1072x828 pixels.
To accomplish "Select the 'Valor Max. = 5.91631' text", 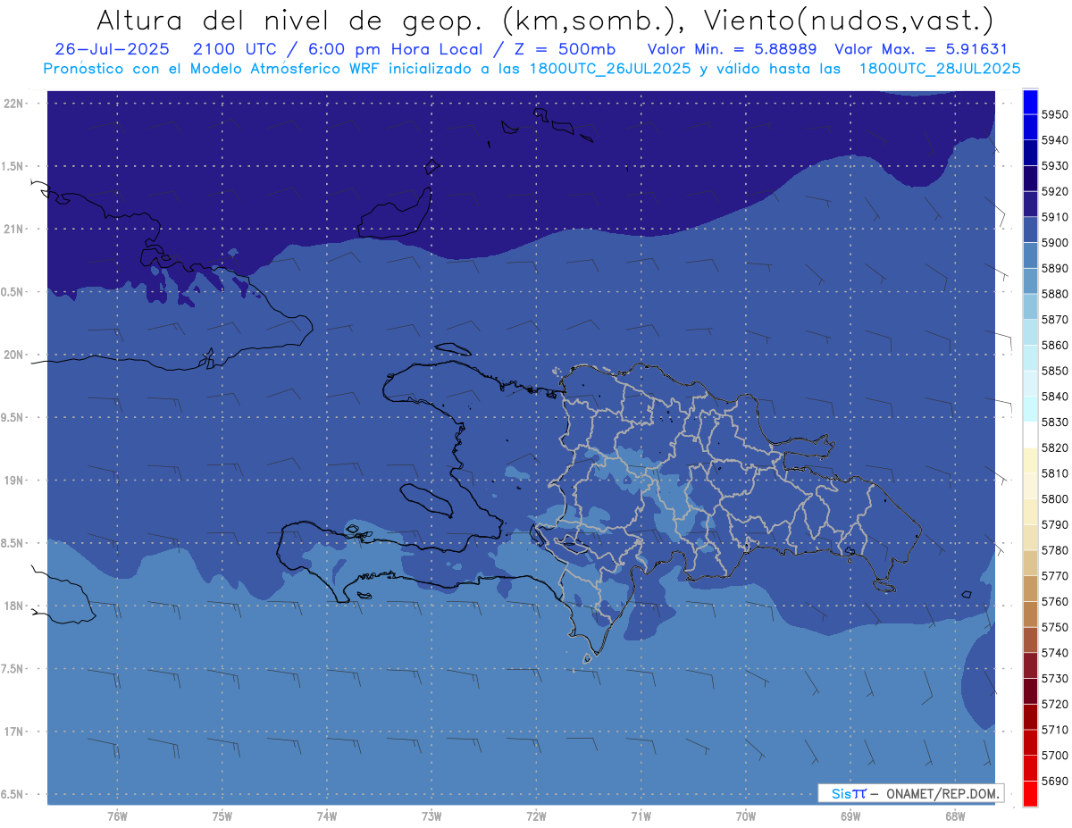I will click(920, 49).
